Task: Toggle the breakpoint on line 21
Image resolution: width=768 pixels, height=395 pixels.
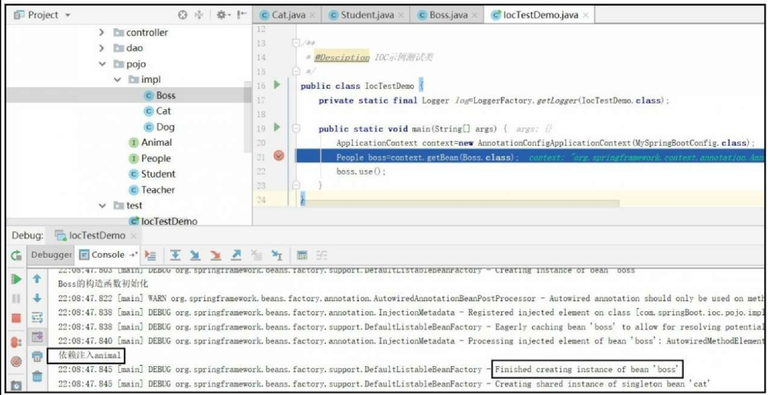Action: click(x=279, y=156)
